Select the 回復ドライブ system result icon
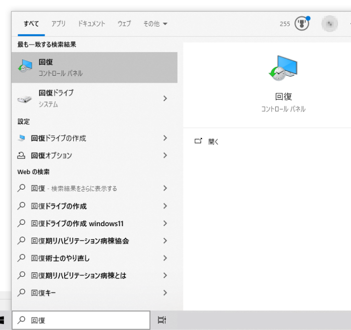The height and width of the screenshot is (330, 351). point(25,99)
